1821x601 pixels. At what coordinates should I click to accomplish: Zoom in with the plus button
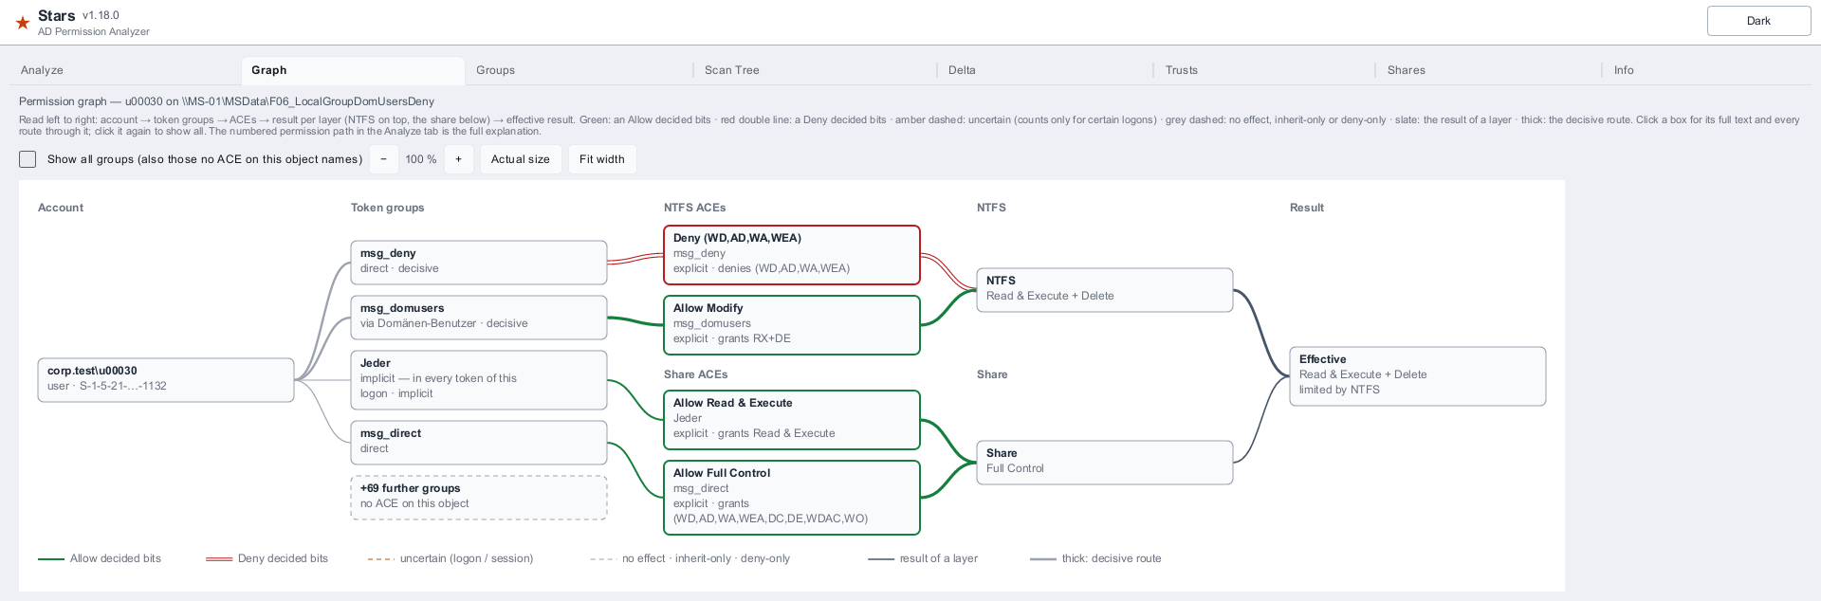(458, 159)
